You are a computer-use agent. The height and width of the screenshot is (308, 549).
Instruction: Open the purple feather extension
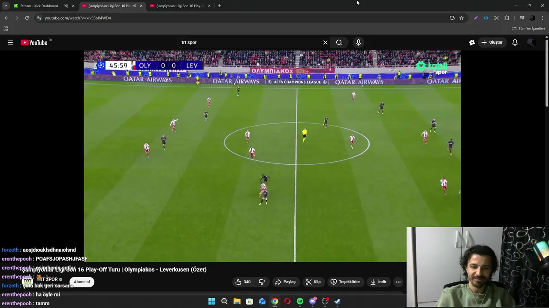476,18
